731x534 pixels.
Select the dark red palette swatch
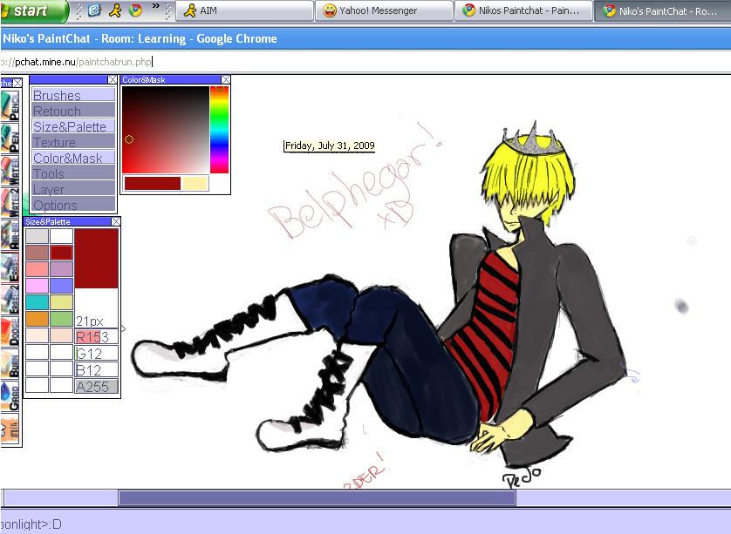pyautogui.click(x=62, y=253)
